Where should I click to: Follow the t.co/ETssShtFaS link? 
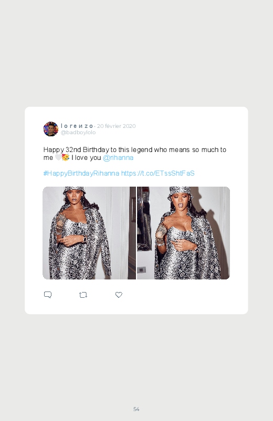pyautogui.click(x=158, y=173)
